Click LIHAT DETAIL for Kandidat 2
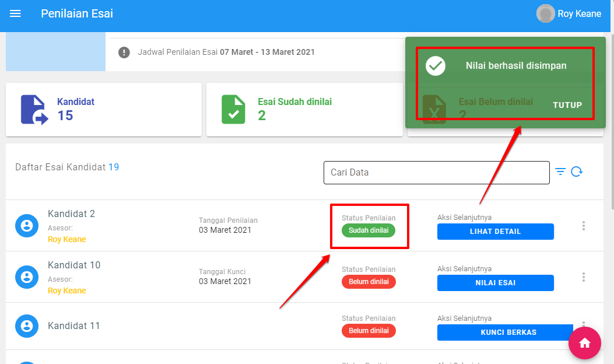 [x=495, y=232]
